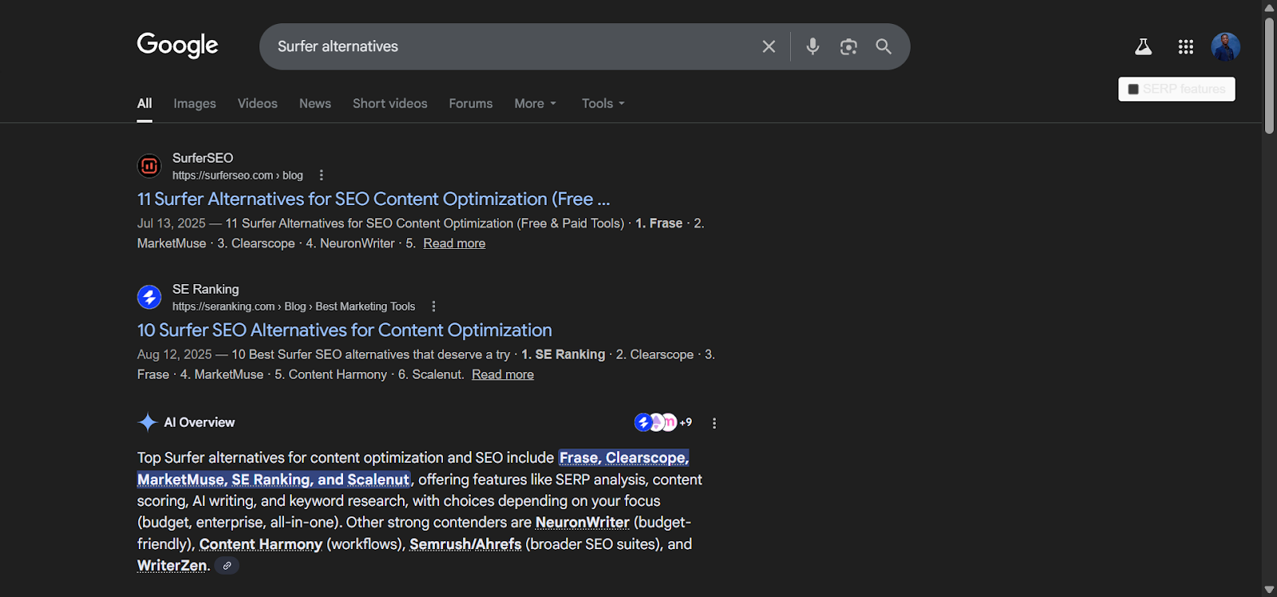Viewport: 1277px width, 597px height.
Task: Toggle the SERP features checkbox
Action: point(1133,89)
